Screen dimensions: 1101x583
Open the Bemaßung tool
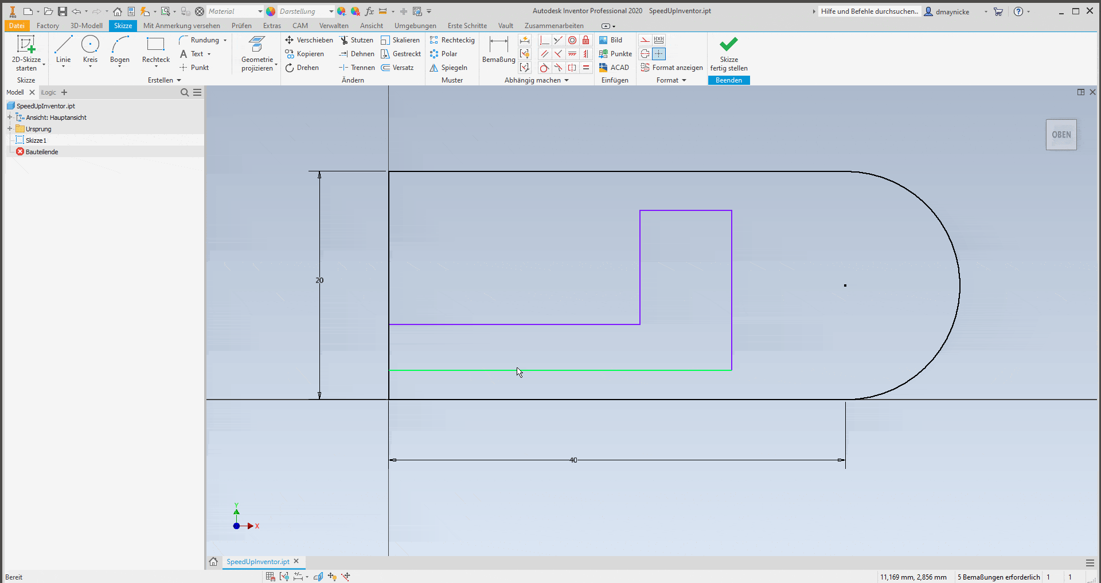498,52
